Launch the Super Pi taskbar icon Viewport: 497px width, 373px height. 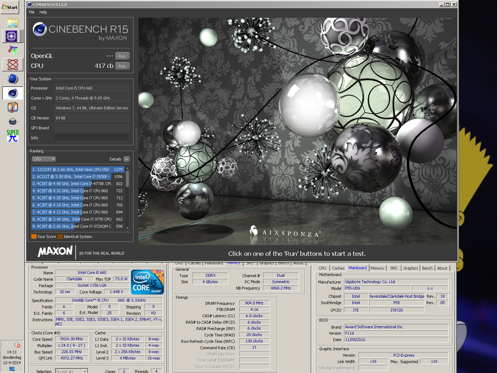pyautogui.click(x=12, y=135)
